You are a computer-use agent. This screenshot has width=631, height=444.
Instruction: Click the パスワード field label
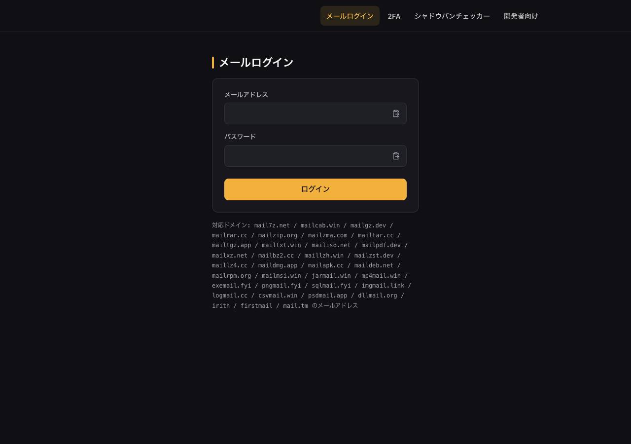(x=240, y=137)
